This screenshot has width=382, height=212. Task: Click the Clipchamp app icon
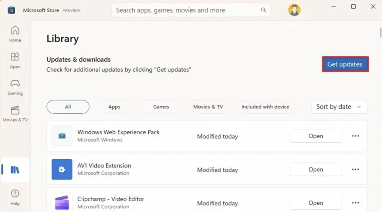pyautogui.click(x=62, y=202)
